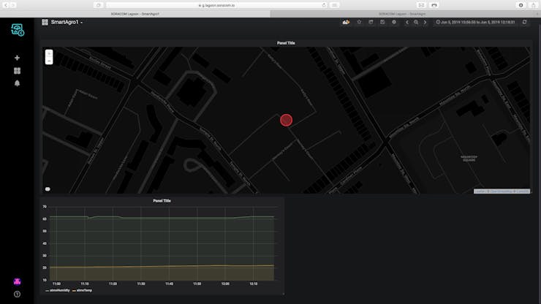Click the red location marker on map
The height and width of the screenshot is (304, 541).
point(286,120)
